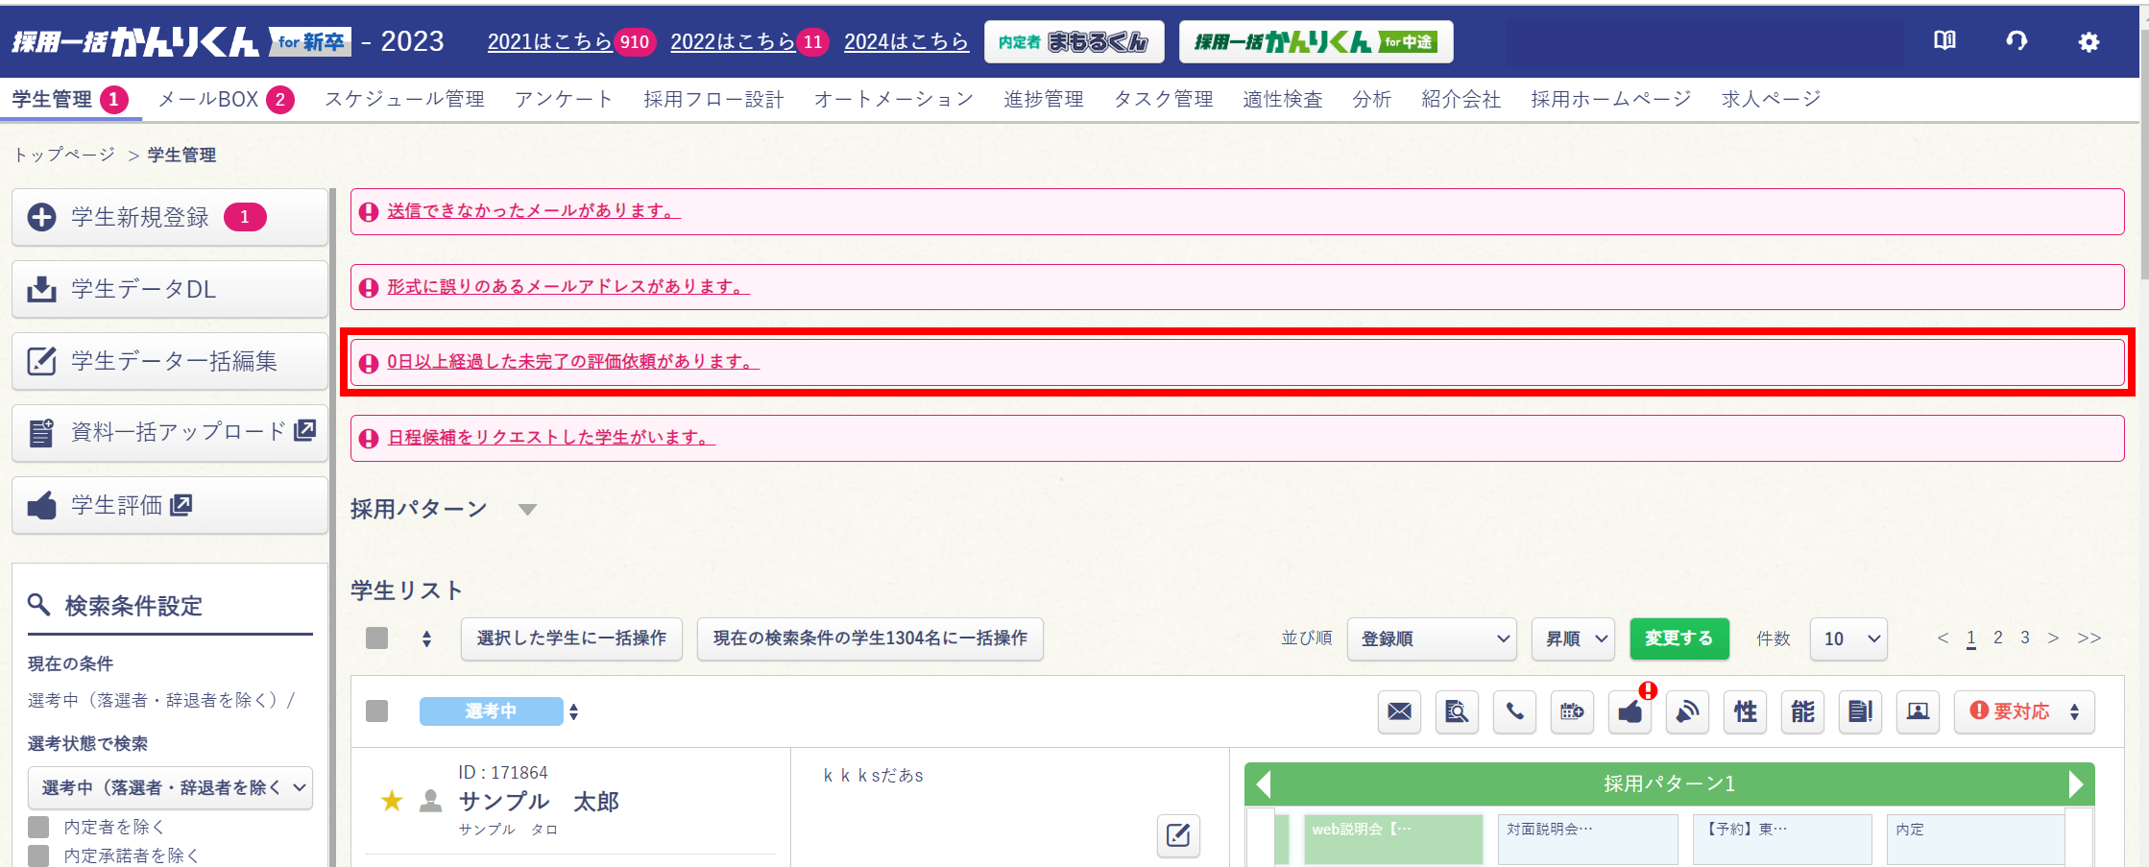The width and height of the screenshot is (2149, 867).
Task: Check the select-all box above student list
Action: coord(377,638)
